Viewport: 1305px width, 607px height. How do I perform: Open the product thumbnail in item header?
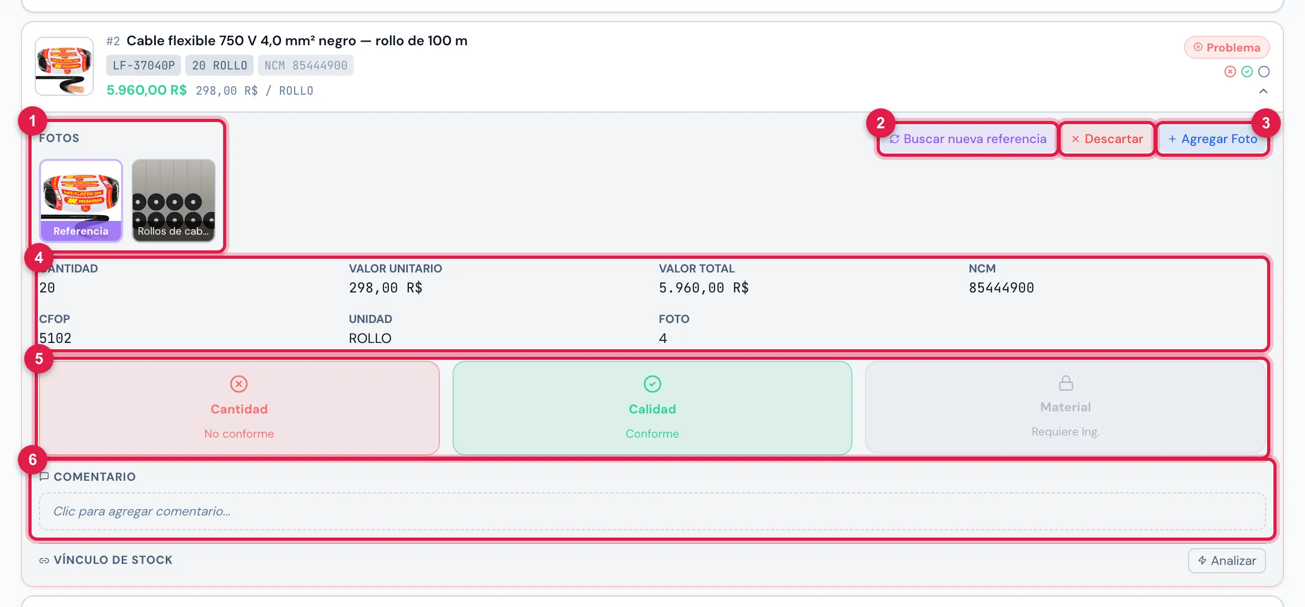[x=64, y=66]
